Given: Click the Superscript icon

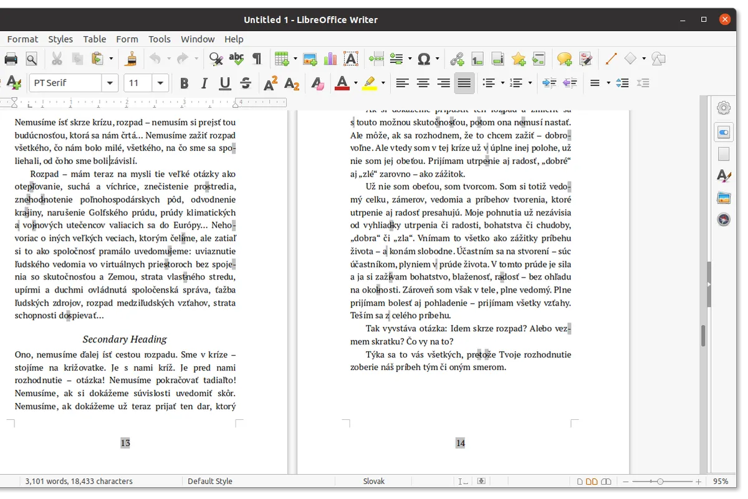Looking at the screenshot, I should point(271,83).
